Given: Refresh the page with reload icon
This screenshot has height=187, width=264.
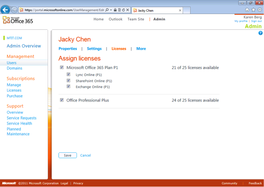Looking at the screenshot, I should tap(123, 10).
